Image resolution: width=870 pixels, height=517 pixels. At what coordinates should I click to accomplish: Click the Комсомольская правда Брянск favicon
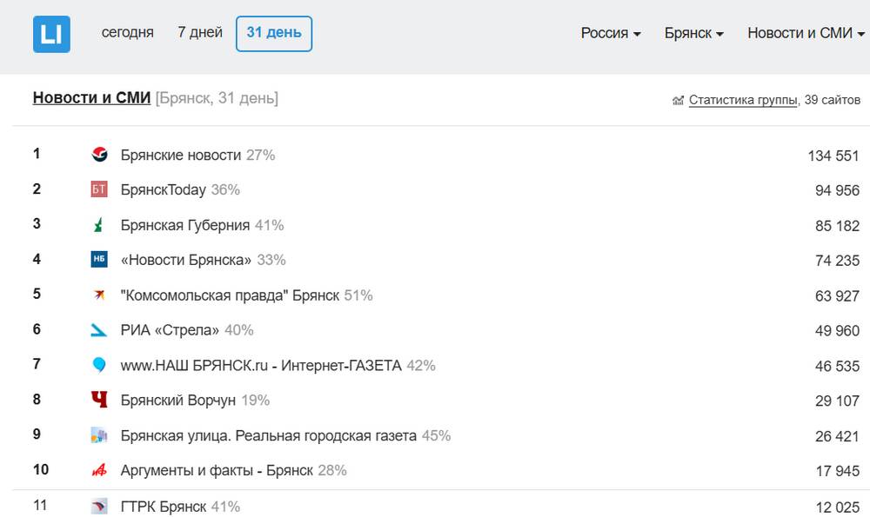[99, 295]
